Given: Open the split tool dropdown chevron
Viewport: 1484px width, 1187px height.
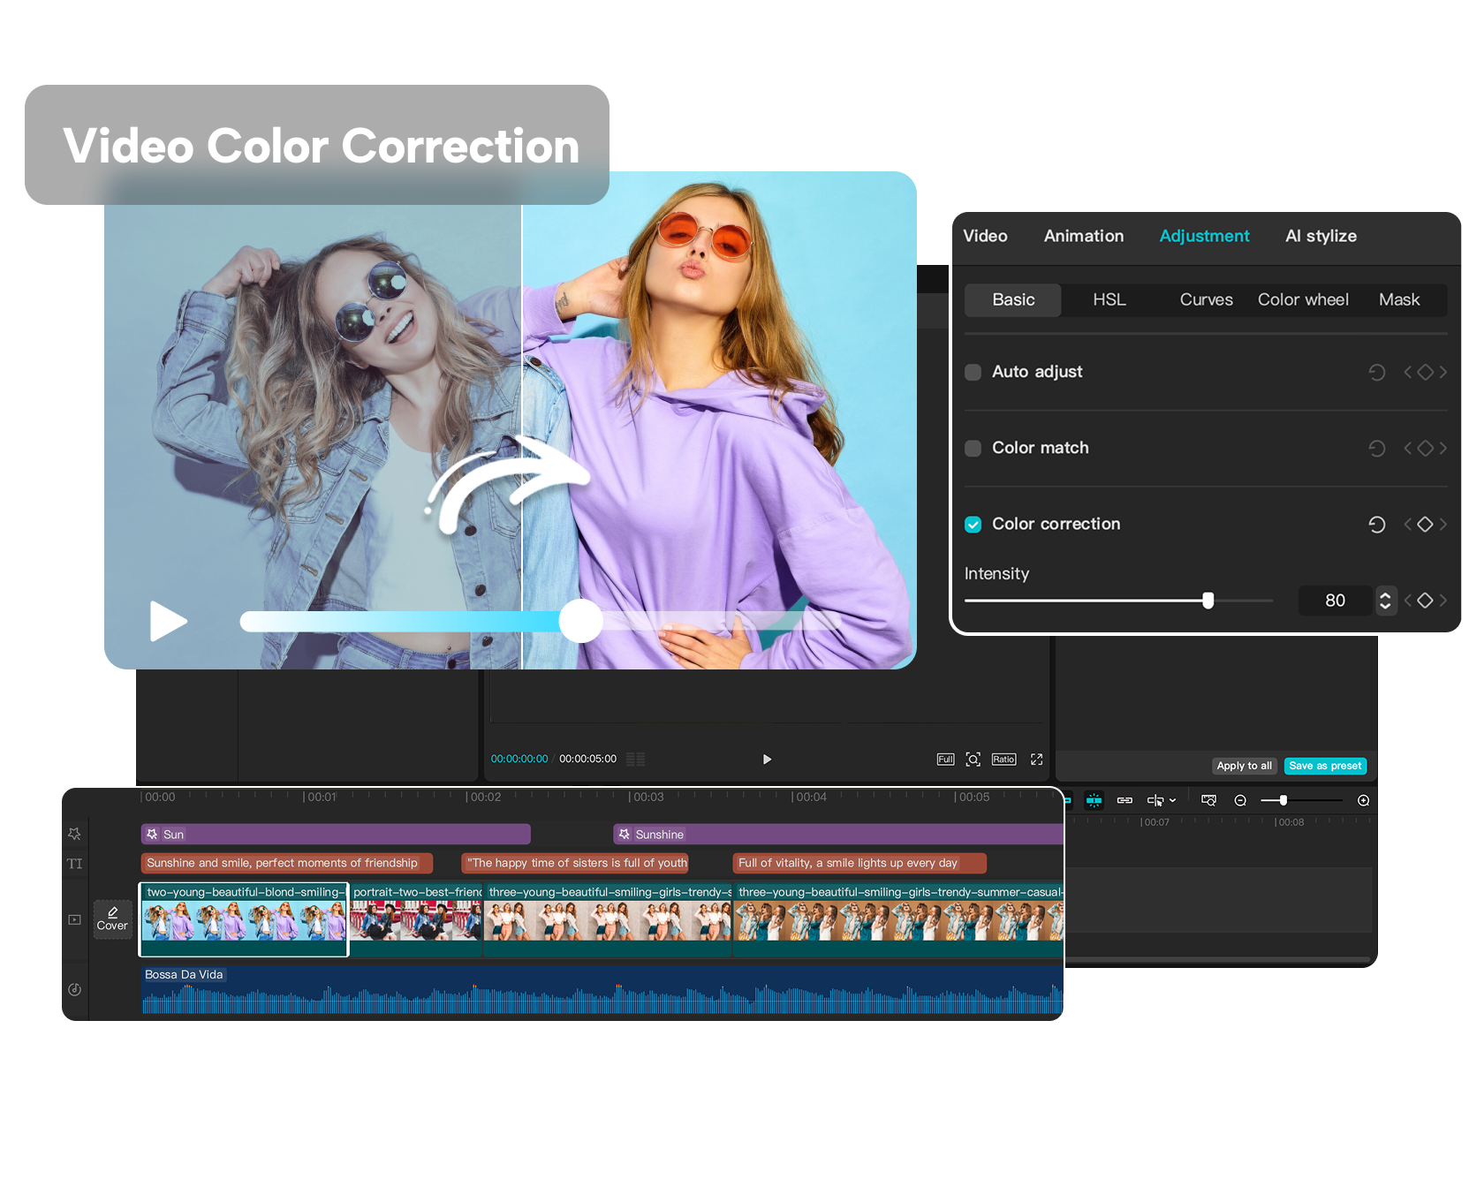Looking at the screenshot, I should click(x=1173, y=800).
